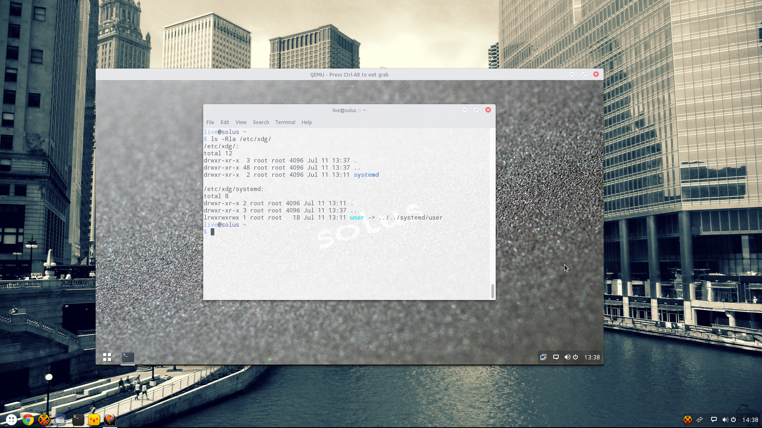Viewport: 762px width, 428px height.
Task: Open the File menu in the terminal
Action: point(210,122)
